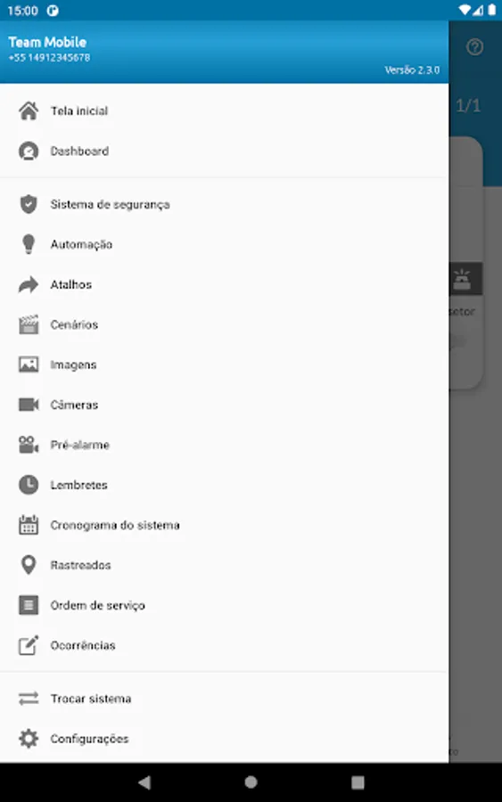
Task: Select the Pré-alarme menu item
Action: click(224, 445)
